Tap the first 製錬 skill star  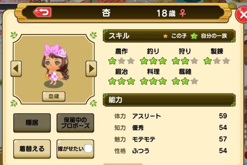[207, 61]
